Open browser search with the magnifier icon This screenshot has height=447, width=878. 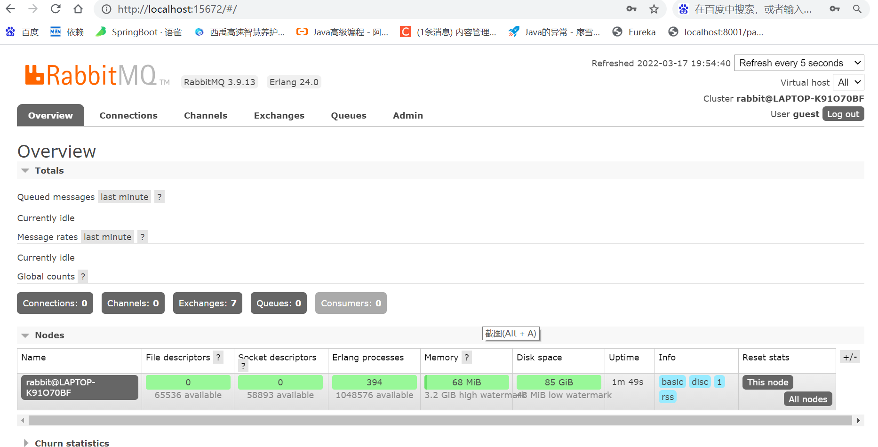pos(857,9)
